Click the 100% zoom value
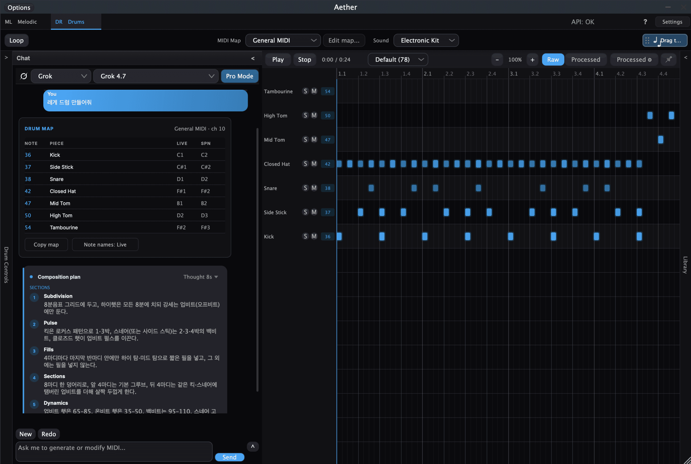691x464 pixels. [x=515, y=60]
